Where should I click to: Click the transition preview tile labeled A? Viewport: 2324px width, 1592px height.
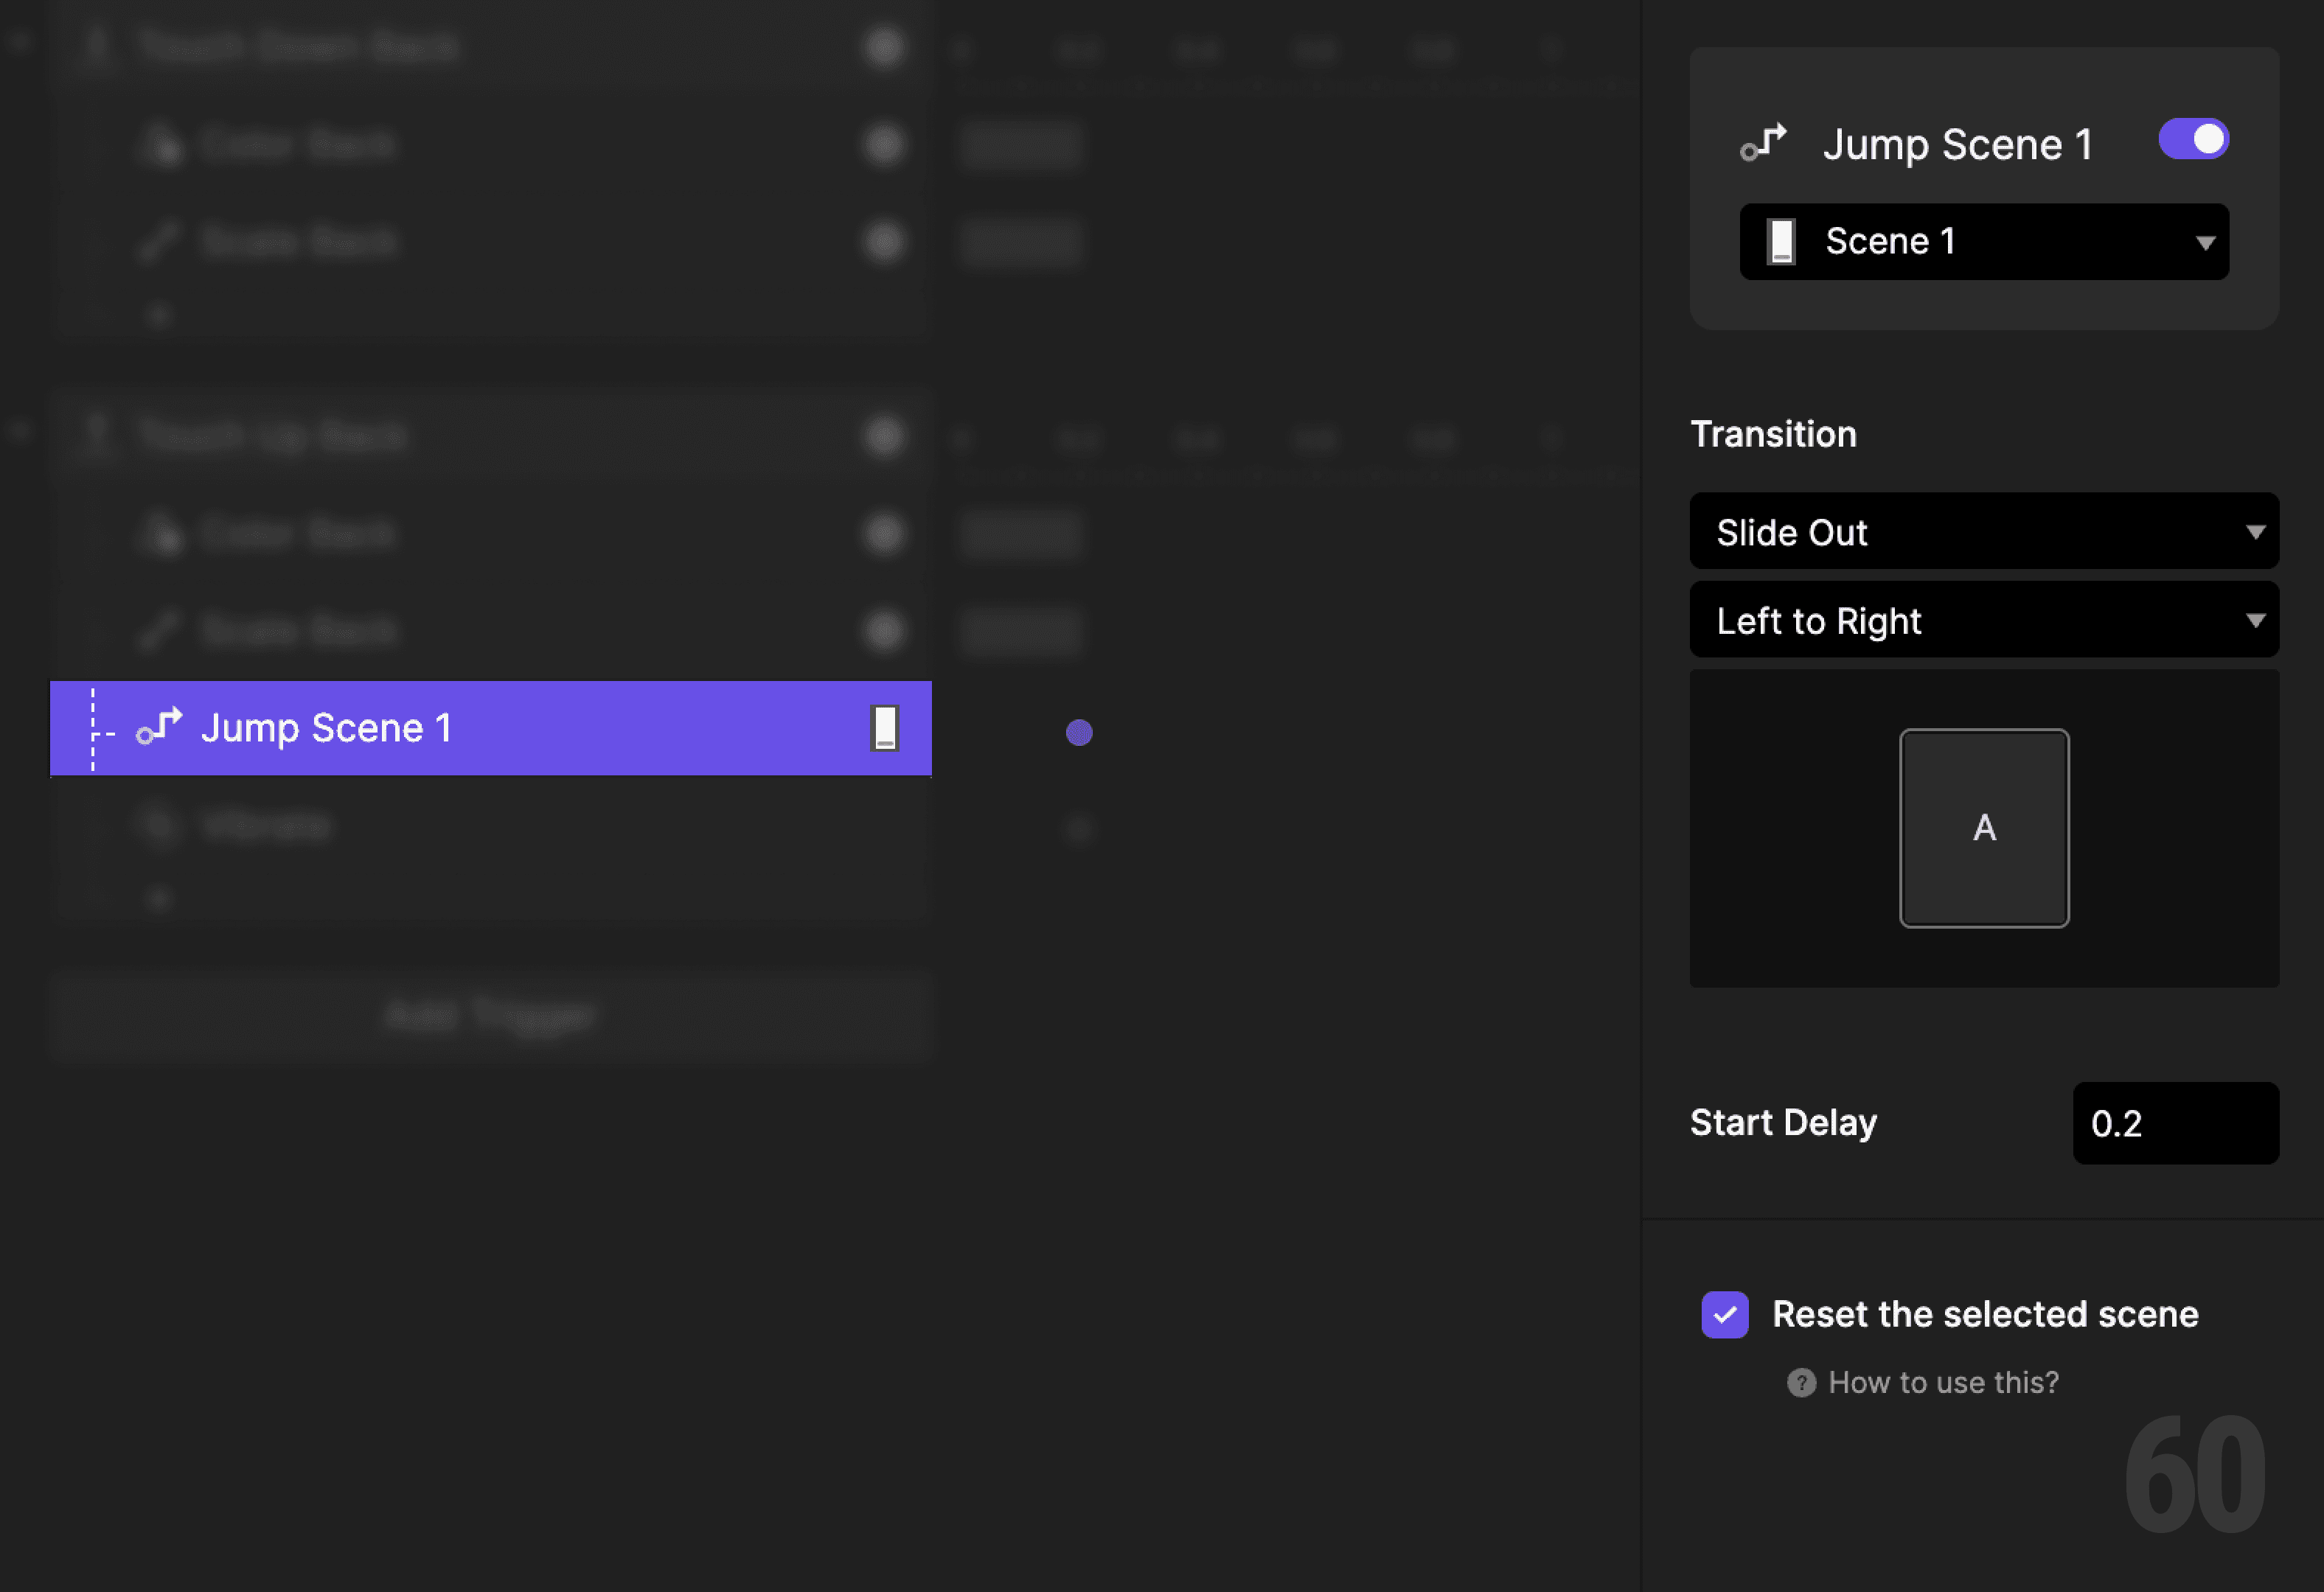point(1984,828)
